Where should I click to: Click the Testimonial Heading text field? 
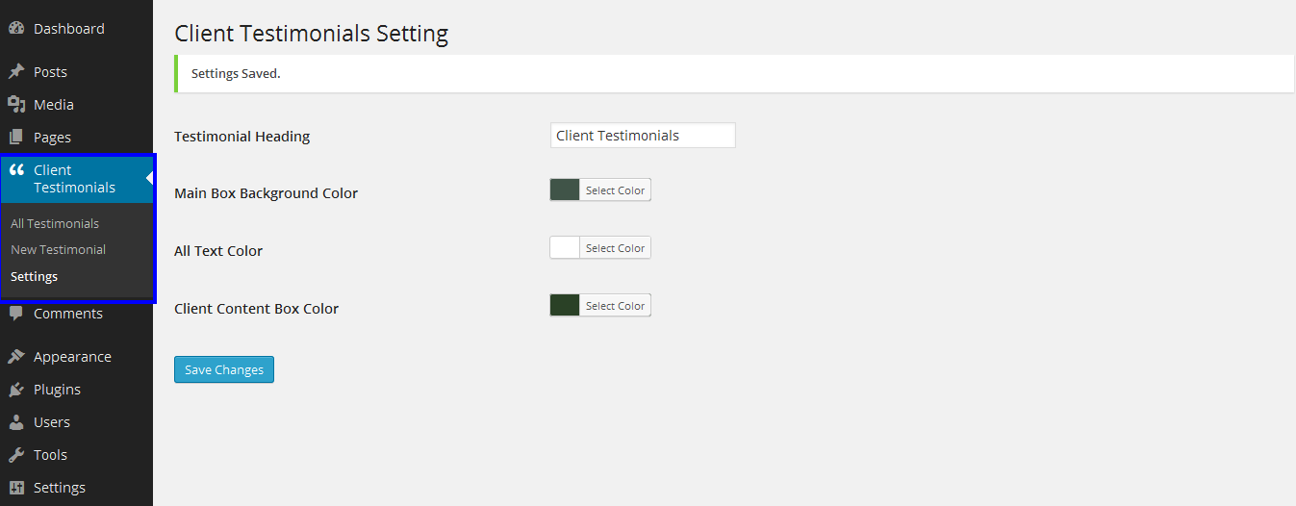(643, 136)
